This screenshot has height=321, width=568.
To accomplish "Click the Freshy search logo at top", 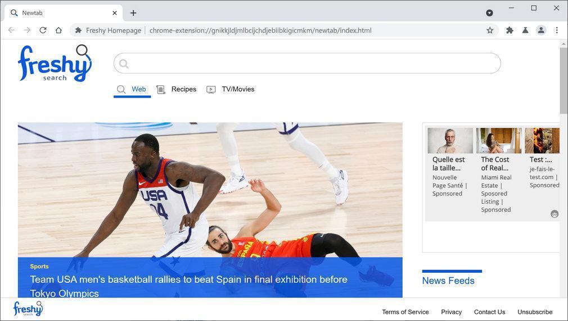I will click(x=55, y=63).
